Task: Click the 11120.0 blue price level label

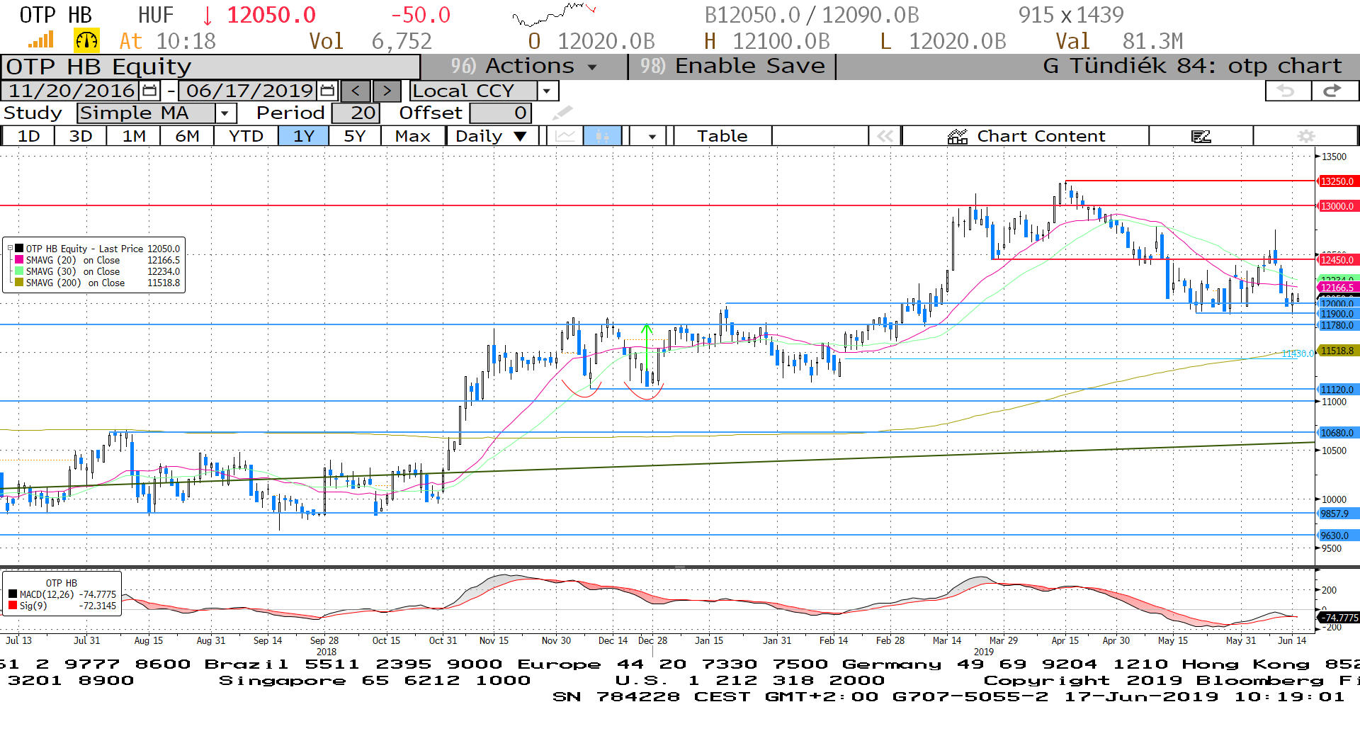Action: click(x=1337, y=390)
